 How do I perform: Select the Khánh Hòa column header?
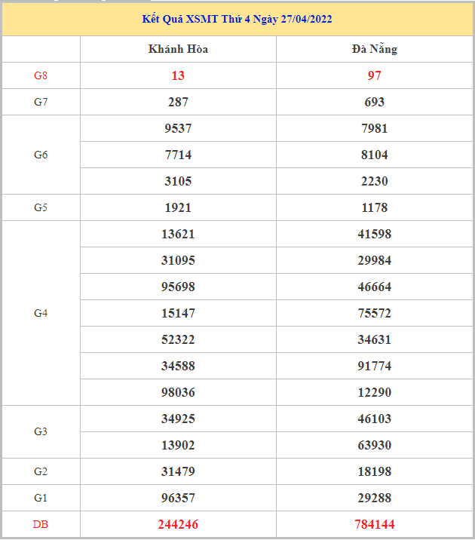[178, 49]
